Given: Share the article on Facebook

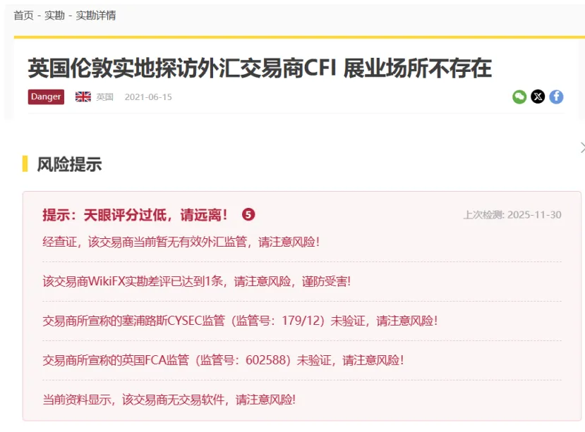Looking at the screenshot, I should (x=556, y=97).
